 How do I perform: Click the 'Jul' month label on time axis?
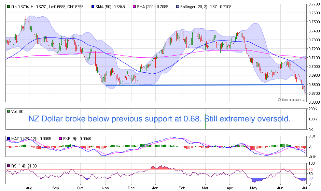(305, 188)
